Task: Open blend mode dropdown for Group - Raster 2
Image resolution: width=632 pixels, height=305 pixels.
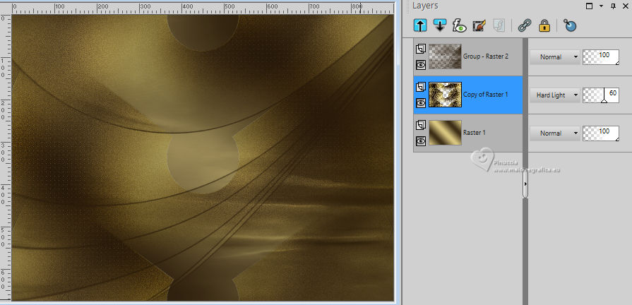Action: tap(554, 57)
